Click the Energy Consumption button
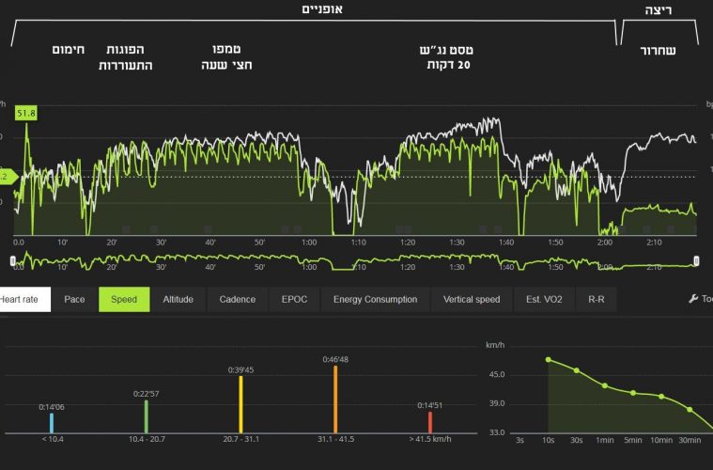Viewport: 713px width, 470px height. (x=375, y=300)
